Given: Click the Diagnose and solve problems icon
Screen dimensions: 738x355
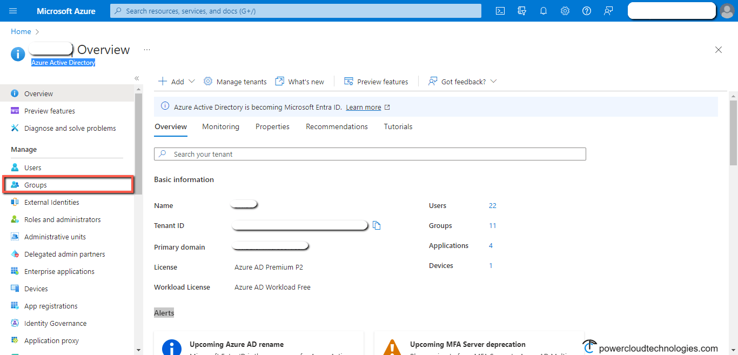Looking at the screenshot, I should click(15, 128).
